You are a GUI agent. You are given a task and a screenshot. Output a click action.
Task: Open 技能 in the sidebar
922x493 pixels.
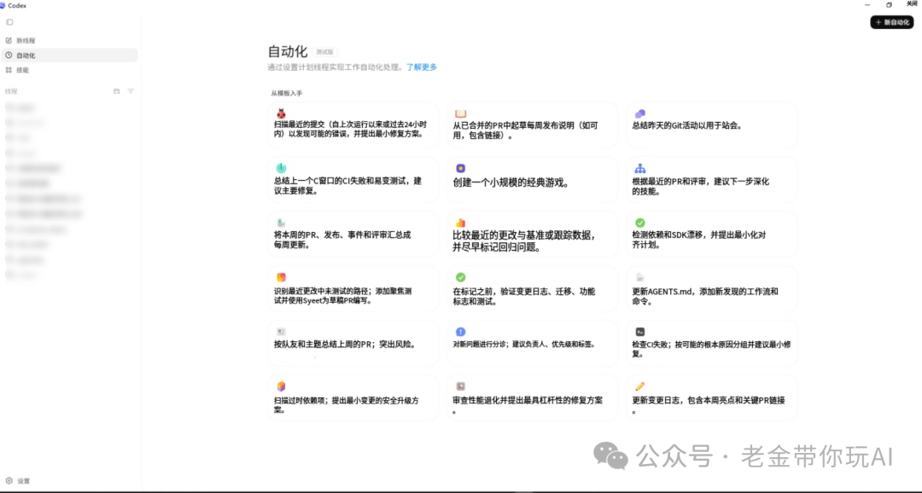(x=69, y=70)
